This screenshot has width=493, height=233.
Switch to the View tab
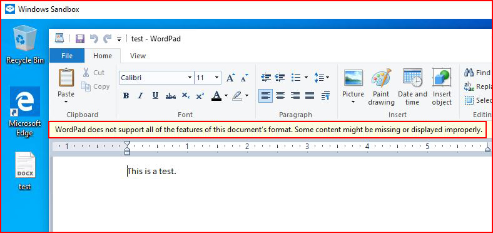click(x=138, y=56)
